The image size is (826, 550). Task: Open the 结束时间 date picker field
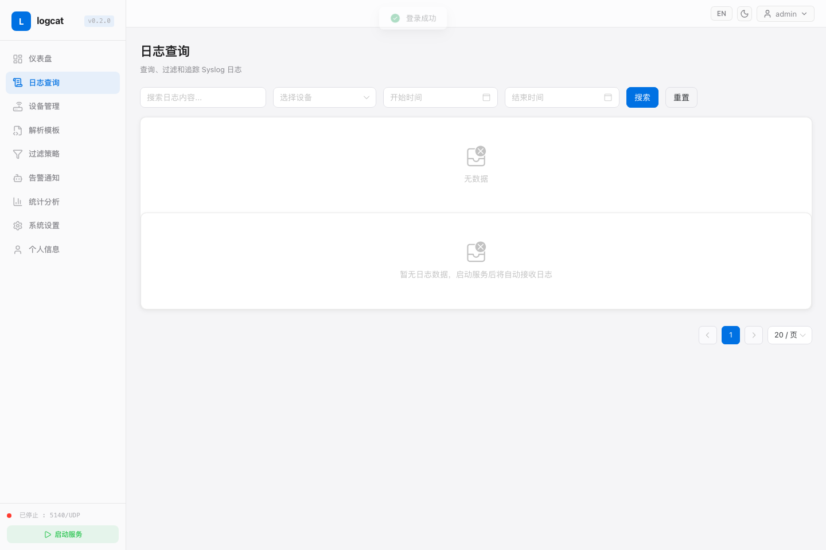click(x=562, y=97)
